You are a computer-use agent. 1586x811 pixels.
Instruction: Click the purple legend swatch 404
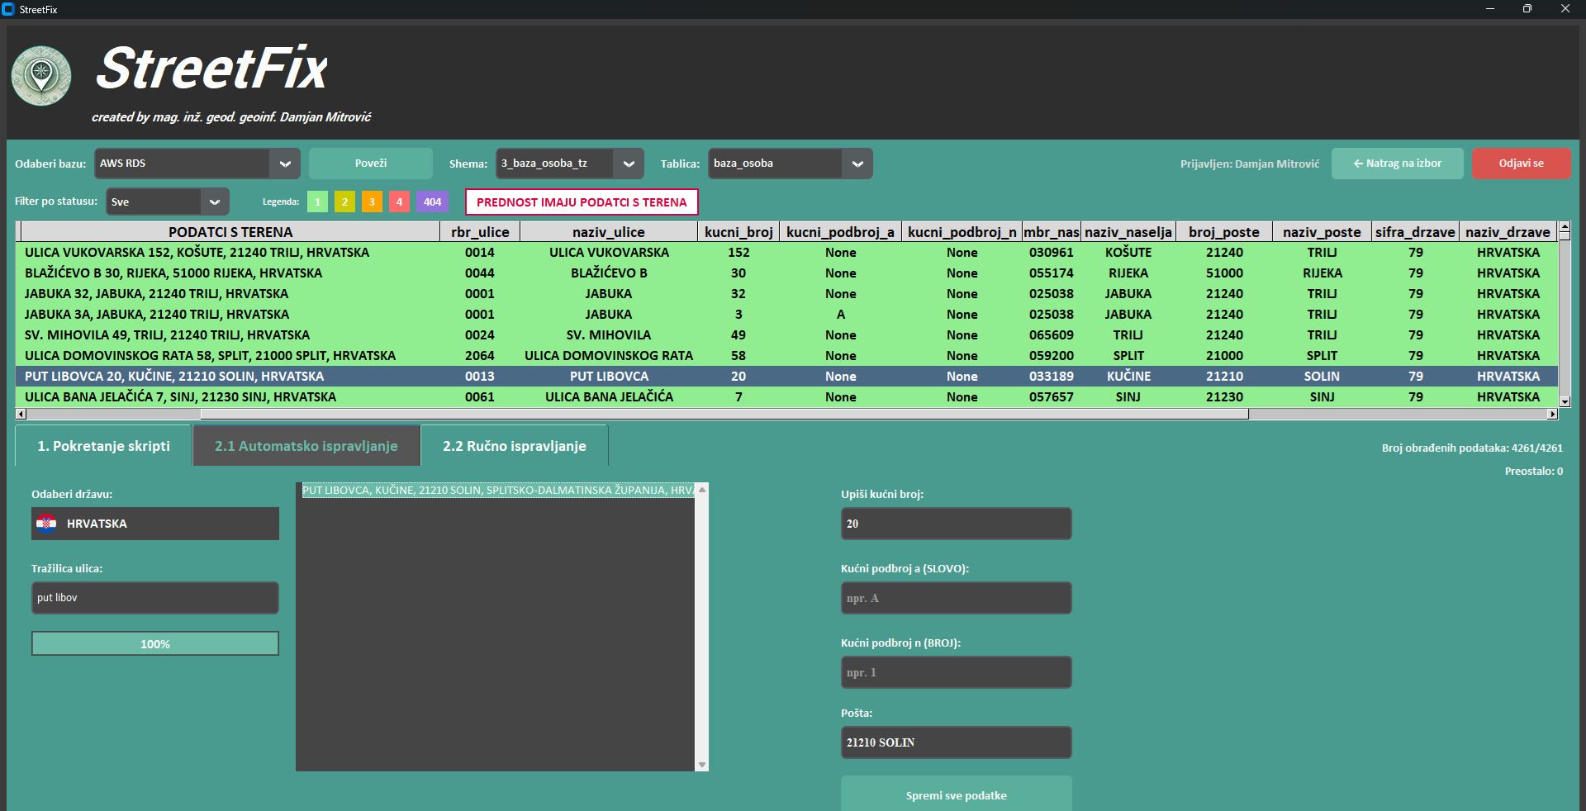click(432, 202)
